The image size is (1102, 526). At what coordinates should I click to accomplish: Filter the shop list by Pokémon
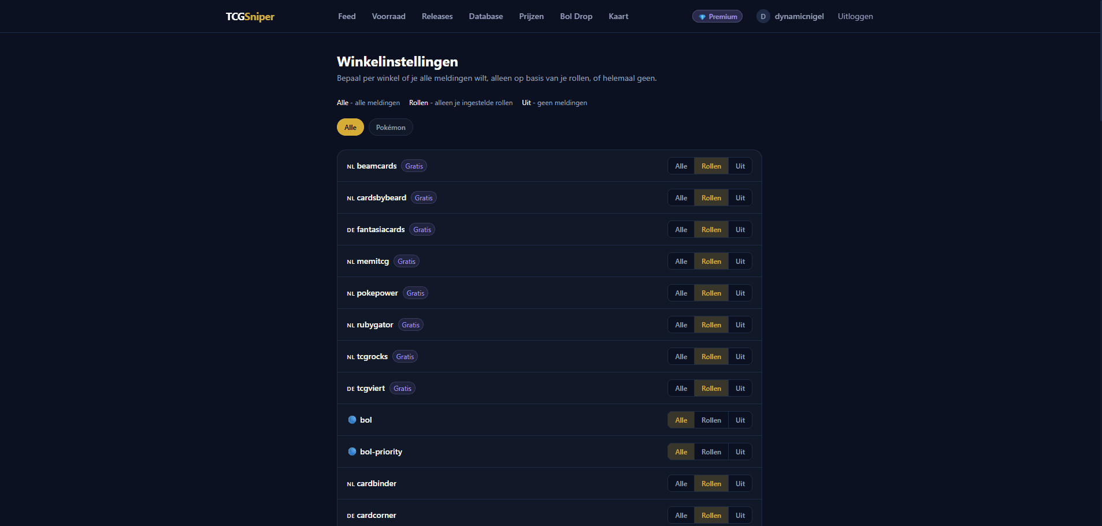(x=391, y=128)
